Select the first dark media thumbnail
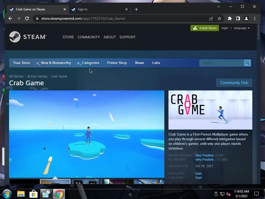The width and height of the screenshot is (265, 199). click(x=25, y=182)
